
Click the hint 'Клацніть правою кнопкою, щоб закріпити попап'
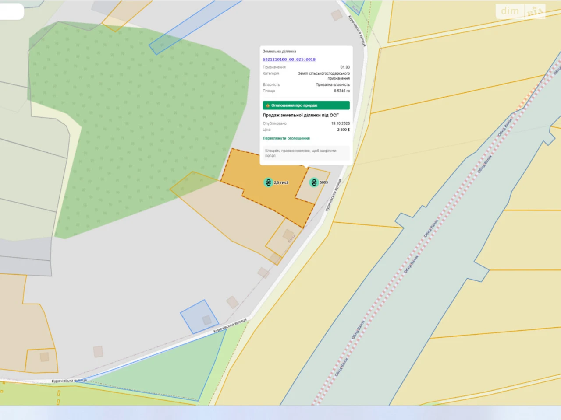pos(306,153)
